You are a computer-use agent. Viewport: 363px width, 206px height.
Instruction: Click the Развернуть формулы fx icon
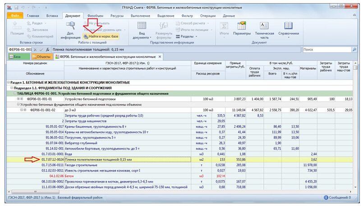click(x=164, y=25)
